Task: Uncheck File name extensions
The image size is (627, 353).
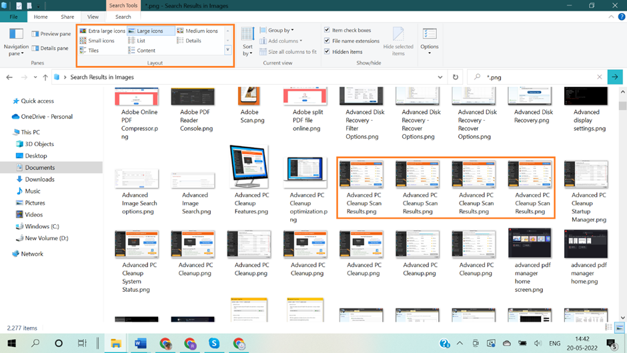Action: click(x=327, y=41)
